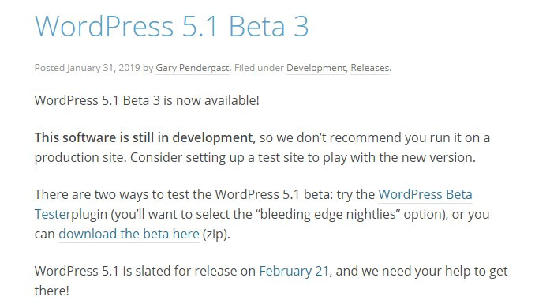Click the underlined word Tester
Viewport: 535px width, 304px height.
tap(53, 214)
